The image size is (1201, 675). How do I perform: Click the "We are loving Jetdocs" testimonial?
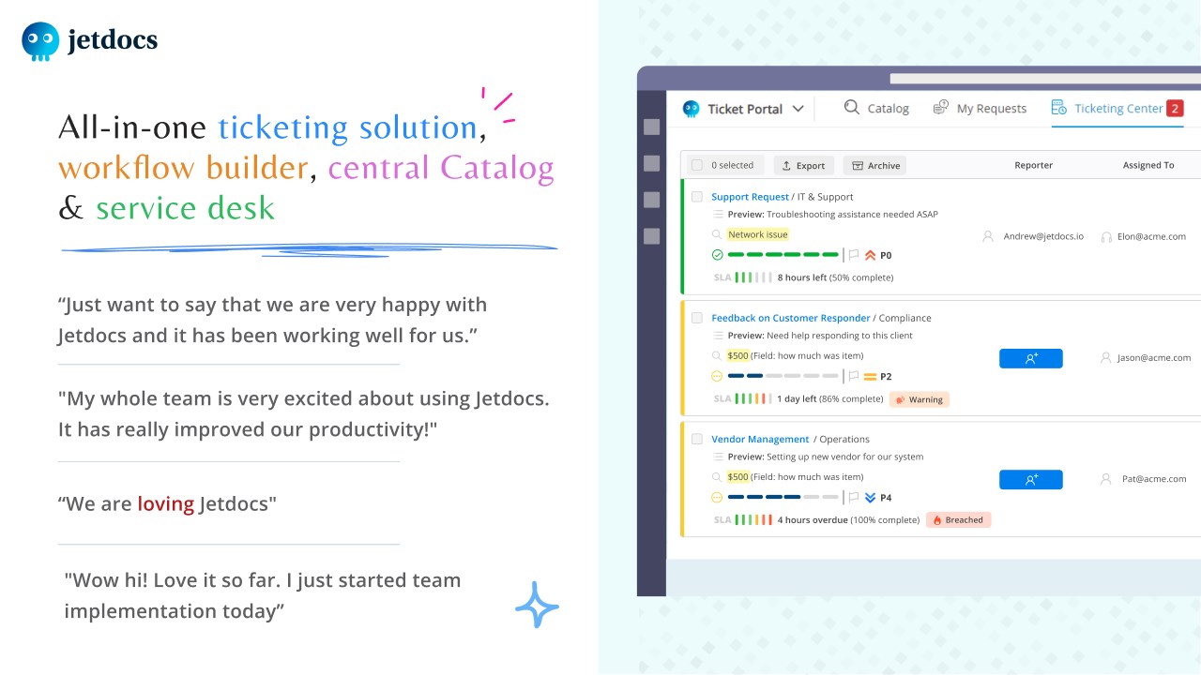coord(167,503)
